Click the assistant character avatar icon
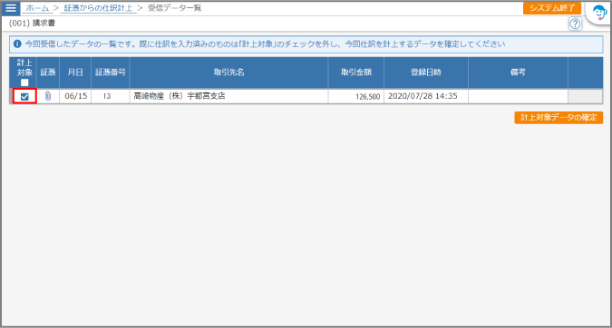Viewport: 612px width, 328px height. 599,13
